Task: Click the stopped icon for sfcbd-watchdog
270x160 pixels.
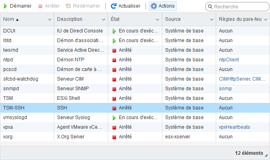Action: pyautogui.click(x=114, y=79)
